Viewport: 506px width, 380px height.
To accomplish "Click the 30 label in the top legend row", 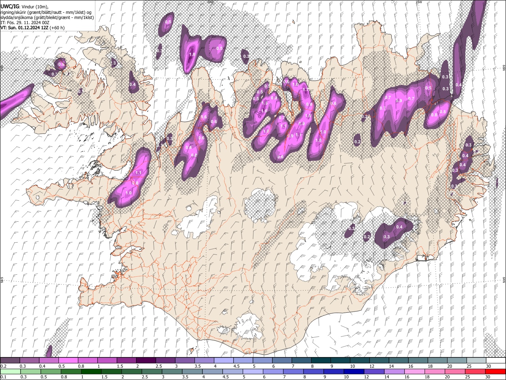I will (489, 366).
